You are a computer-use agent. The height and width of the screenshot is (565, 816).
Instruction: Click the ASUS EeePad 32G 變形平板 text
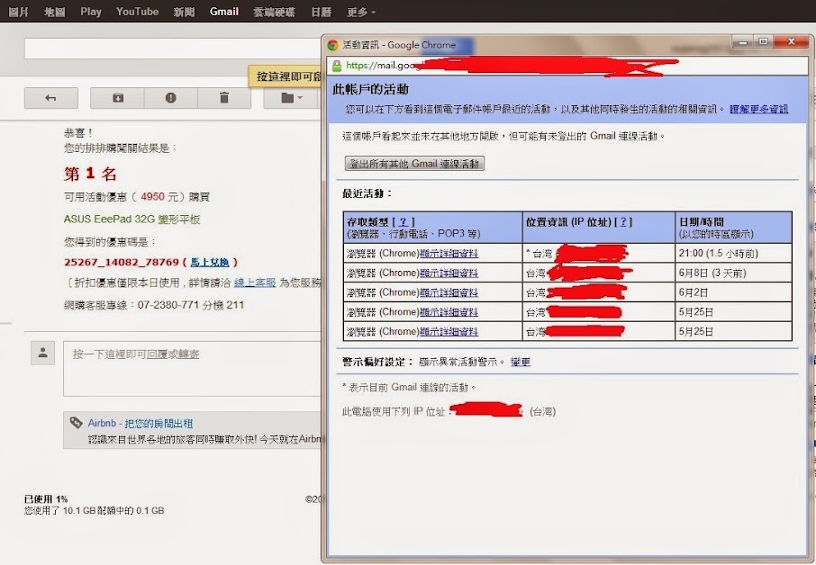pyautogui.click(x=131, y=220)
